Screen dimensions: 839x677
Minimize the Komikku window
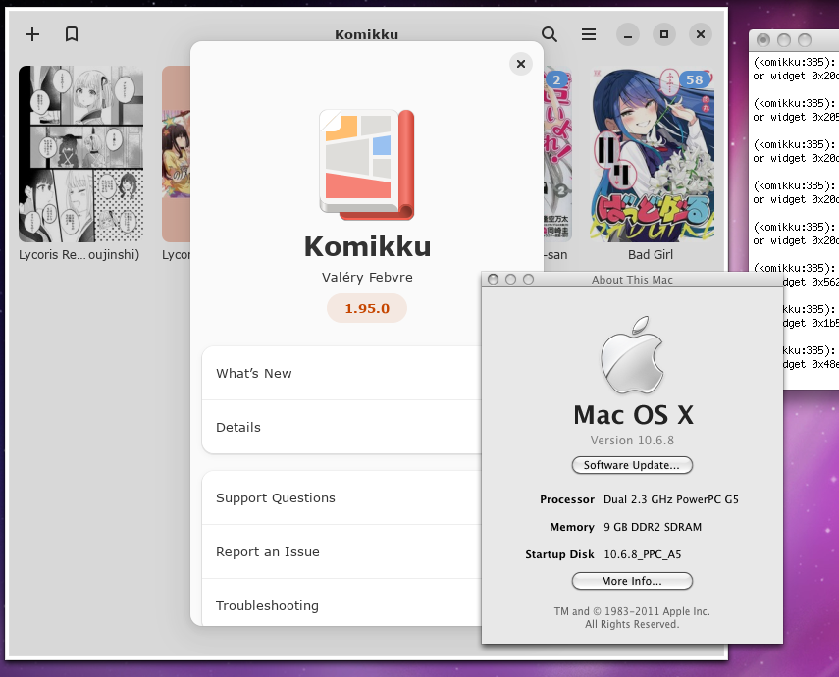click(x=628, y=34)
